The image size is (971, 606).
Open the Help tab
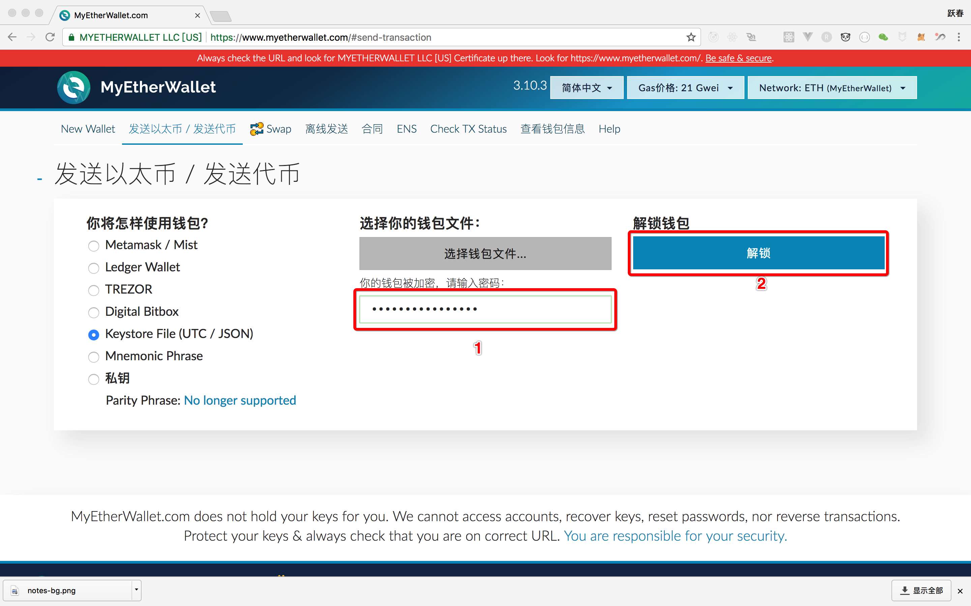click(609, 129)
